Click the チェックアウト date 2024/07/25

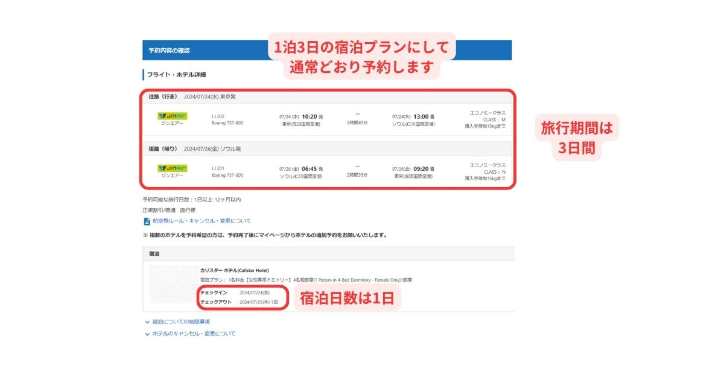(x=254, y=302)
